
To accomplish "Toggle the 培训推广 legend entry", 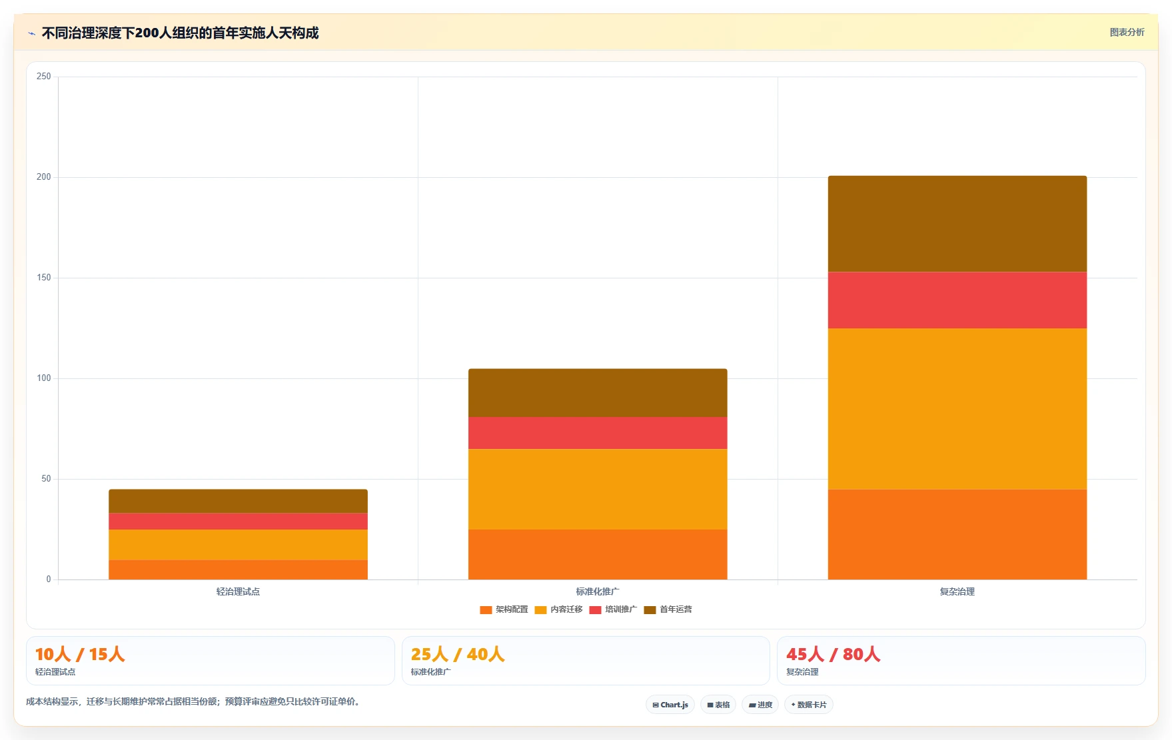I will point(613,609).
